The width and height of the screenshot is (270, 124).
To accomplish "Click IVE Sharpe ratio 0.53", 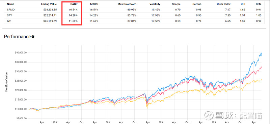I will pyautogui.click(x=178, y=21).
